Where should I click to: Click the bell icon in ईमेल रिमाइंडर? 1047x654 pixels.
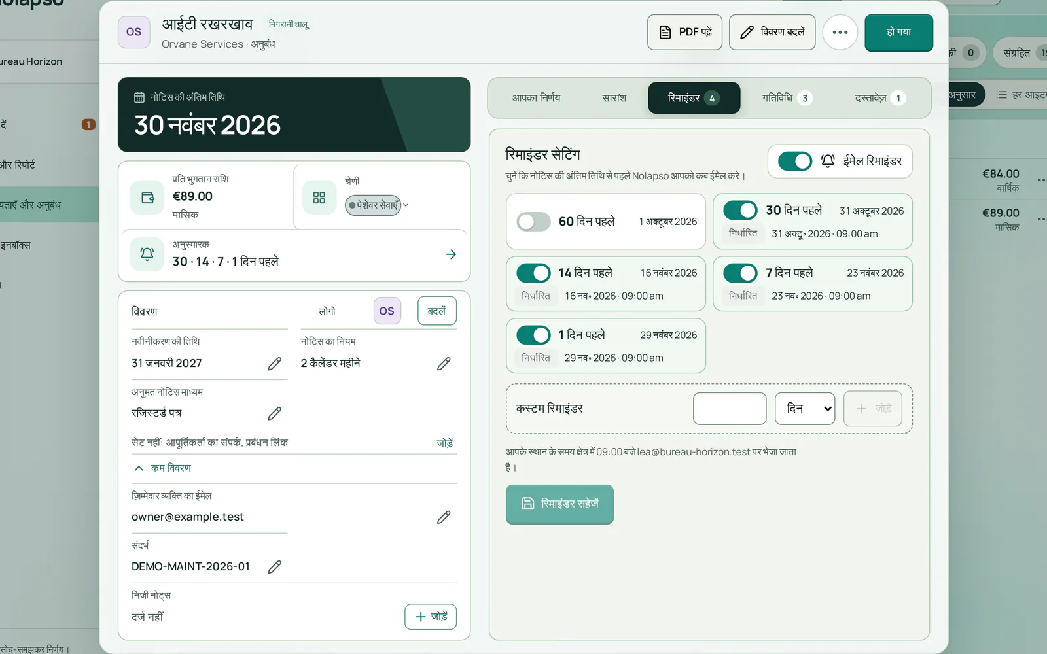pos(828,161)
